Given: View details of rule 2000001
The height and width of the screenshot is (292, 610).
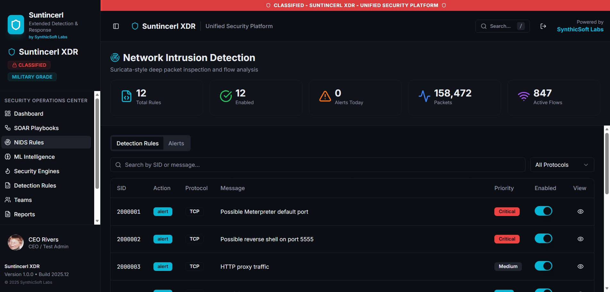Looking at the screenshot, I should [x=581, y=211].
